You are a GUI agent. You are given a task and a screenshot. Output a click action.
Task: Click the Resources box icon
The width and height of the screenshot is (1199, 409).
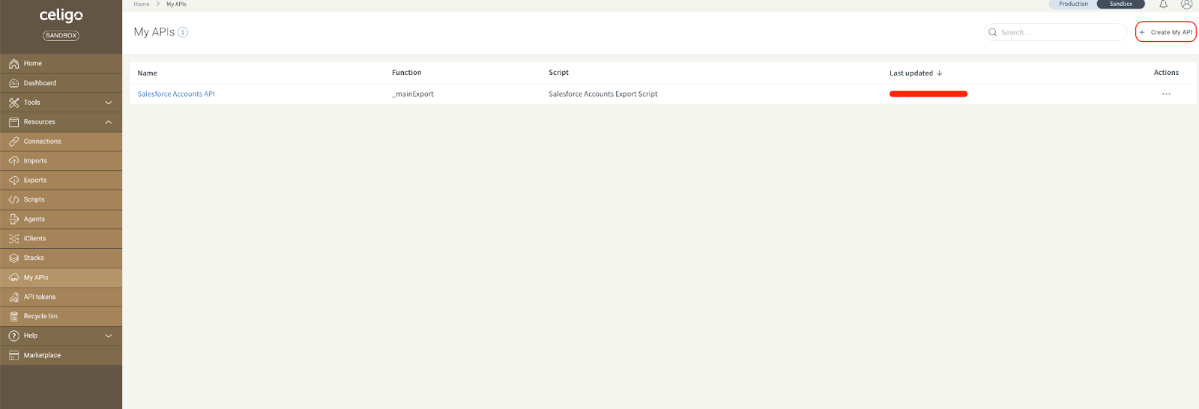pos(13,122)
